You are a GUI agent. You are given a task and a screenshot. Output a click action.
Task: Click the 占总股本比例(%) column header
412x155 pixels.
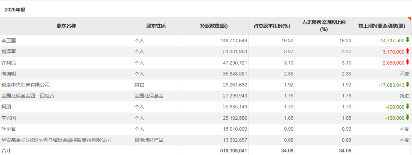tap(272, 26)
